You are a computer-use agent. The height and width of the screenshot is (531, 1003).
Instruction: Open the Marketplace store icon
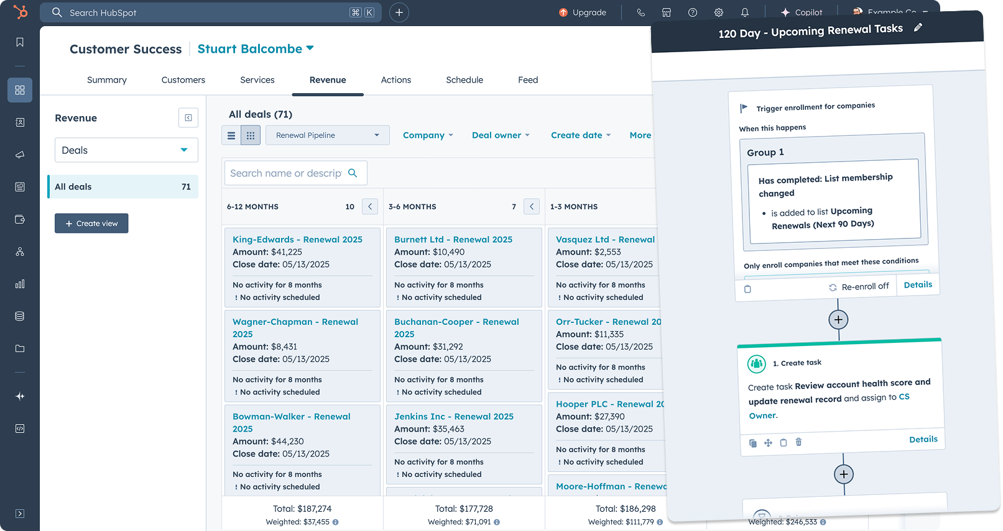(667, 12)
